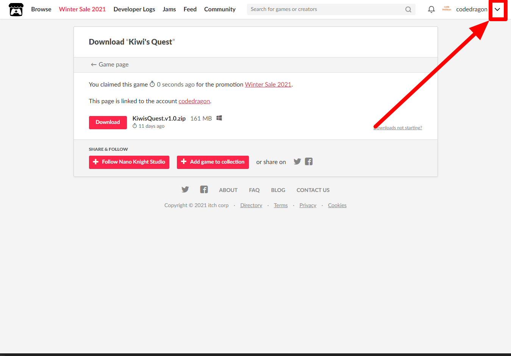Follow Nano Knight Studio
Image resolution: width=511 pixels, height=356 pixels.
[x=129, y=162]
